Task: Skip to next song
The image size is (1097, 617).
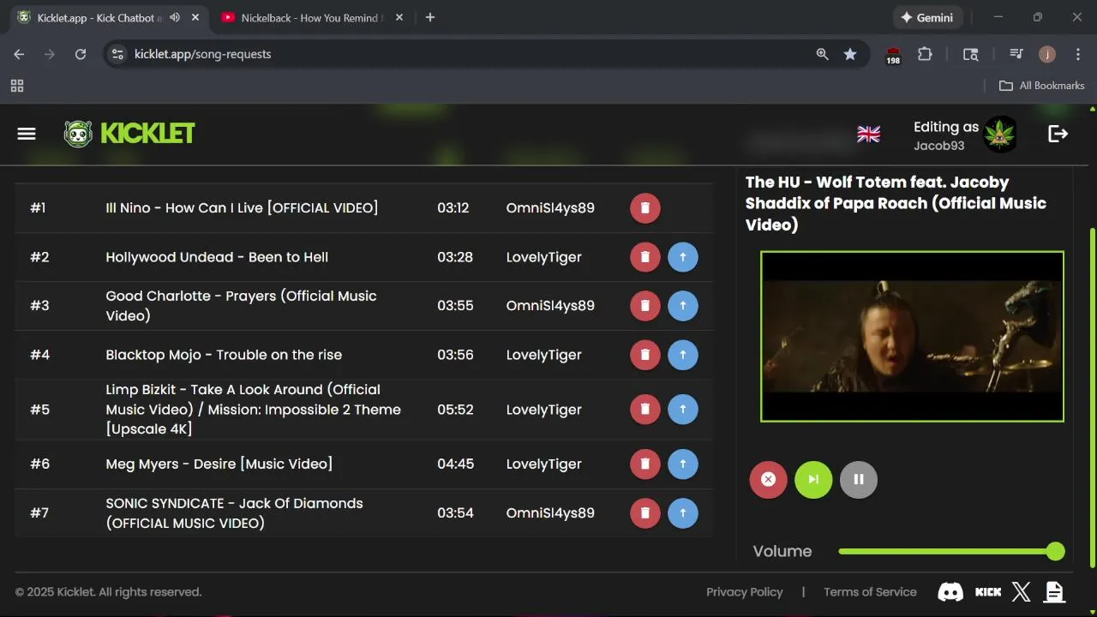Action: (813, 480)
